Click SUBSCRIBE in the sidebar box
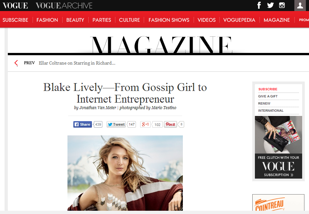 click(268, 89)
